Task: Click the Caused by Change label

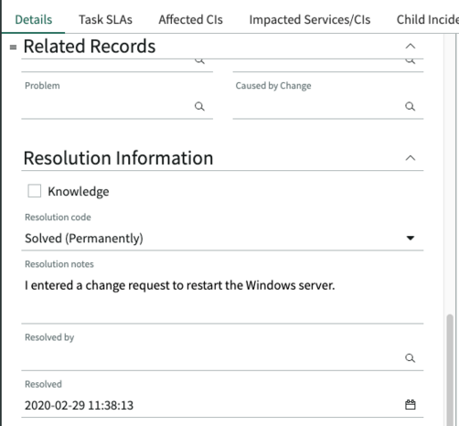Action: pos(273,86)
